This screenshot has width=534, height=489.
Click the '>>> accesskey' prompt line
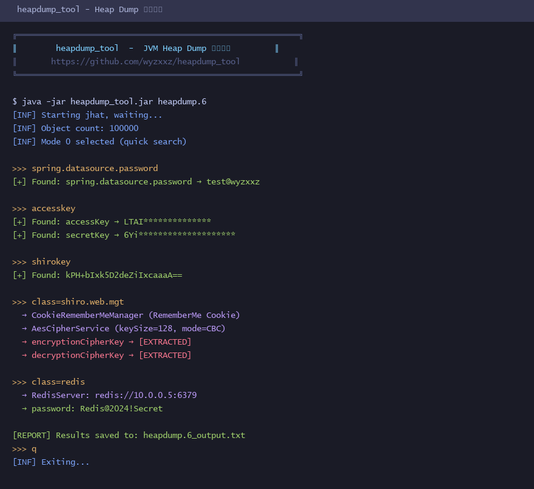44,209
